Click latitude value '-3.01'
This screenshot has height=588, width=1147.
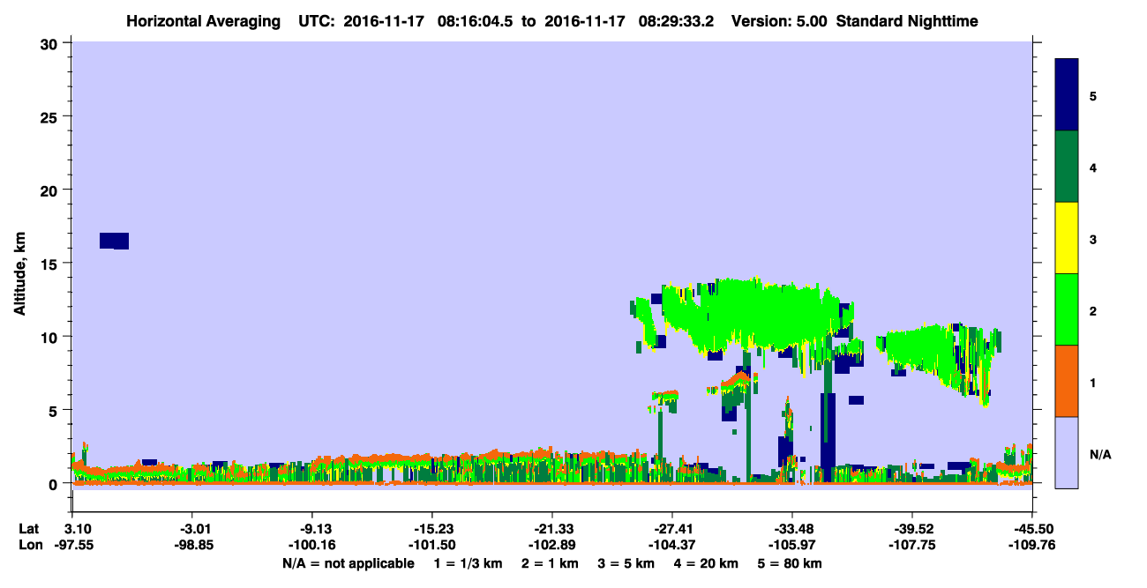point(192,529)
